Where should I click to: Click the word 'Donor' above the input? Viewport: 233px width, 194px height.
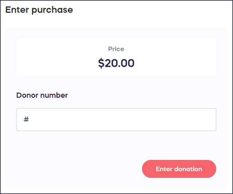(27, 95)
